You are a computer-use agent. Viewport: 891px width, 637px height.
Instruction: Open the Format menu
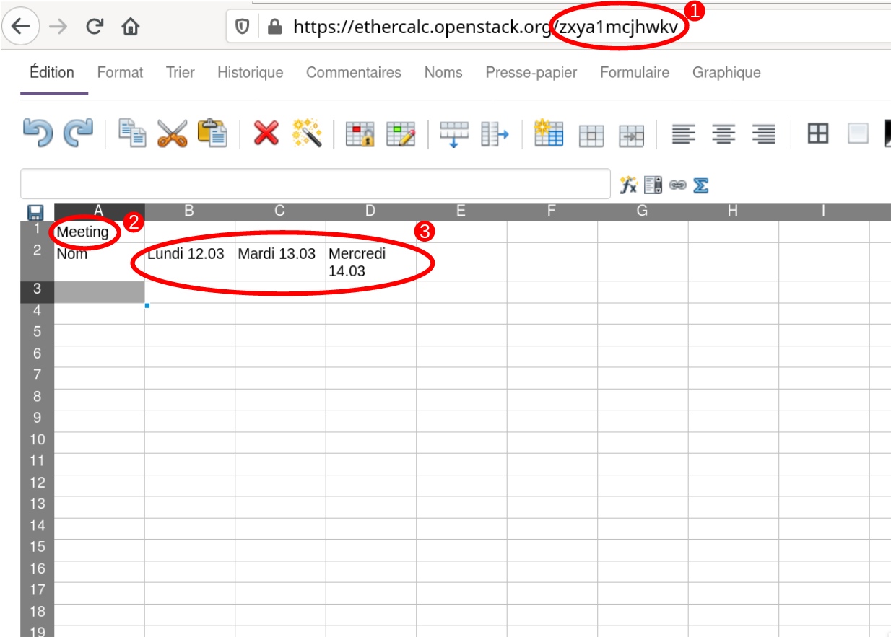coord(120,72)
